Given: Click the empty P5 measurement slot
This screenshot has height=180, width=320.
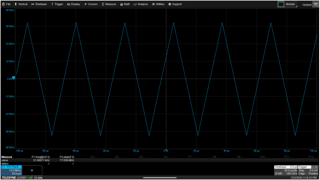Looking at the screenshot, I should point(143,157).
